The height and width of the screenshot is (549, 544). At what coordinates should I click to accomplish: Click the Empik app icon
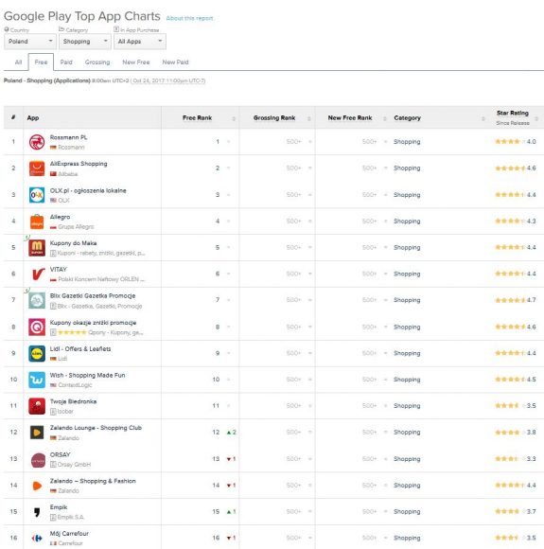tap(37, 512)
